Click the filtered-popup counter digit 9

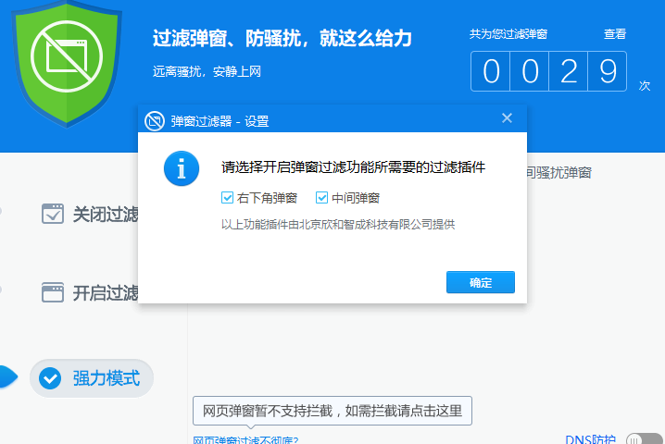point(608,71)
